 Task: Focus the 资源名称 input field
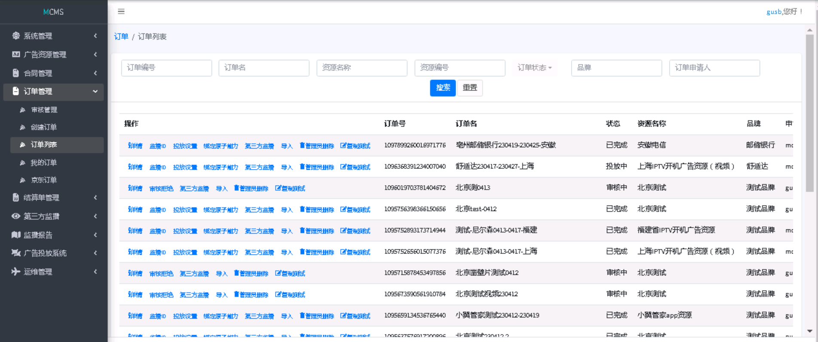coord(362,68)
